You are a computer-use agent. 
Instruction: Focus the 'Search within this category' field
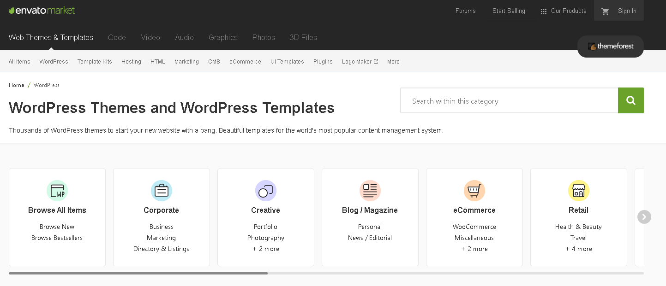509,100
